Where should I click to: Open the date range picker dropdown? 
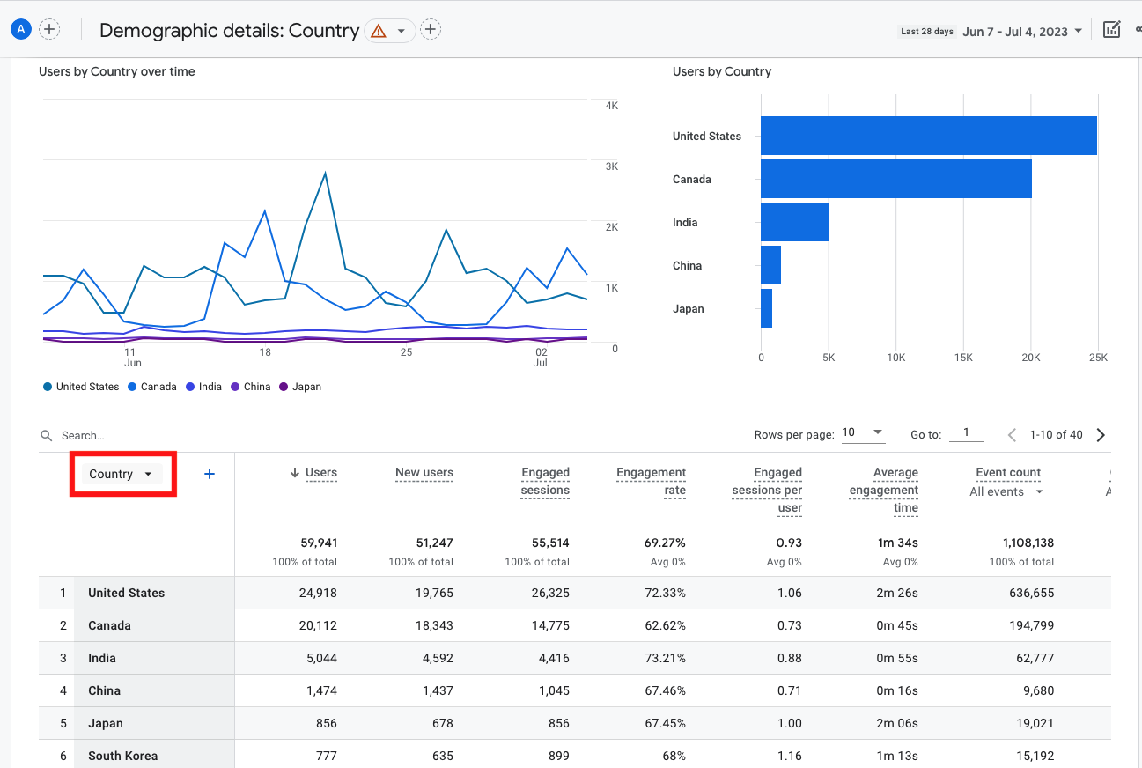(x=1021, y=32)
